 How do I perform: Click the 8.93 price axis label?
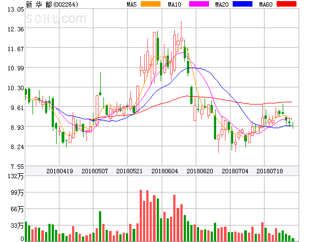pyautogui.click(x=17, y=128)
